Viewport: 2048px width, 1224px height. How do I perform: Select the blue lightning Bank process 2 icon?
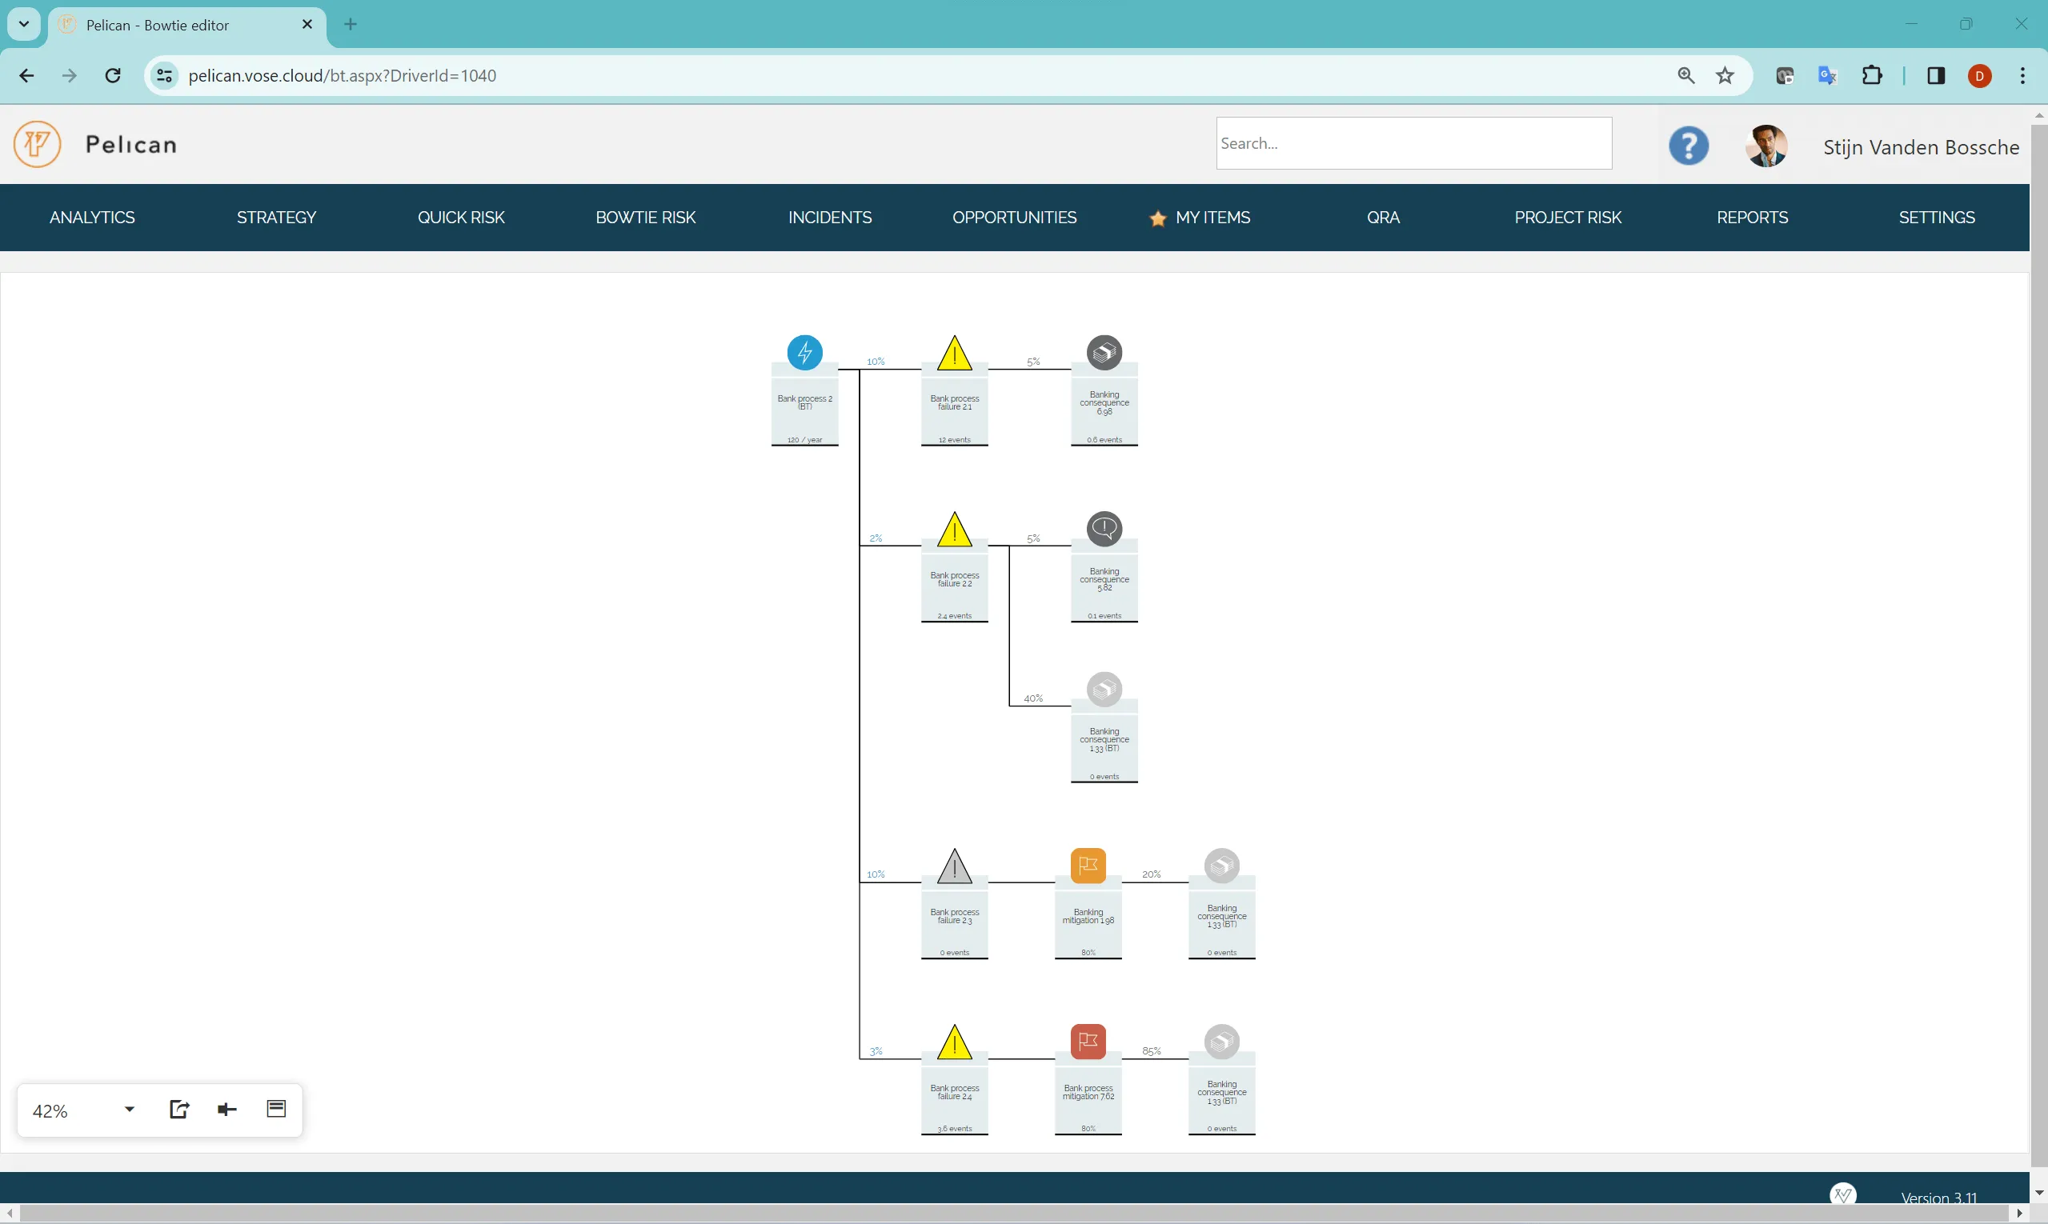pos(804,353)
